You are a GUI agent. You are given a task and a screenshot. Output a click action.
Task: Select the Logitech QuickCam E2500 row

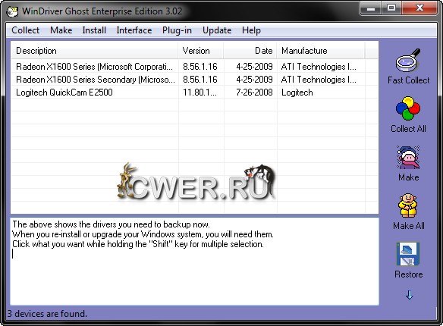[x=194, y=92]
